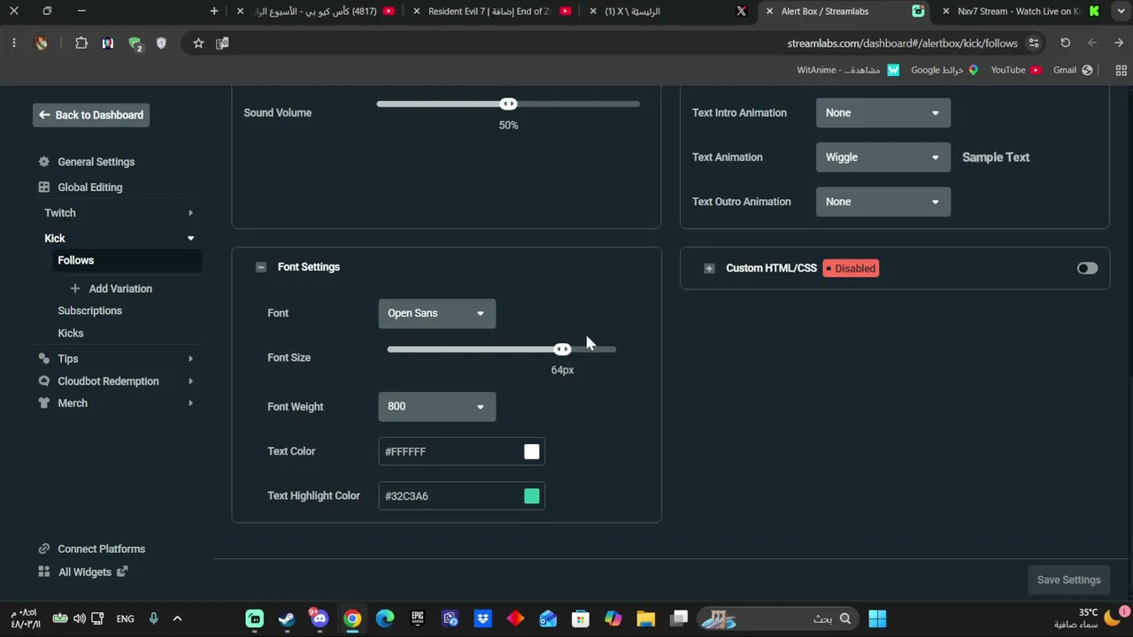Open the Gmail bookmark

1073,71
